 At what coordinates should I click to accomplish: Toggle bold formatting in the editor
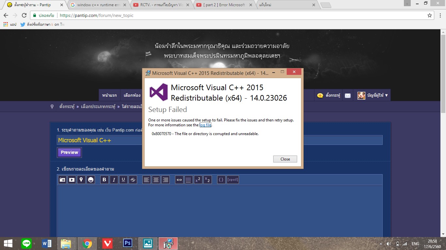click(x=104, y=180)
